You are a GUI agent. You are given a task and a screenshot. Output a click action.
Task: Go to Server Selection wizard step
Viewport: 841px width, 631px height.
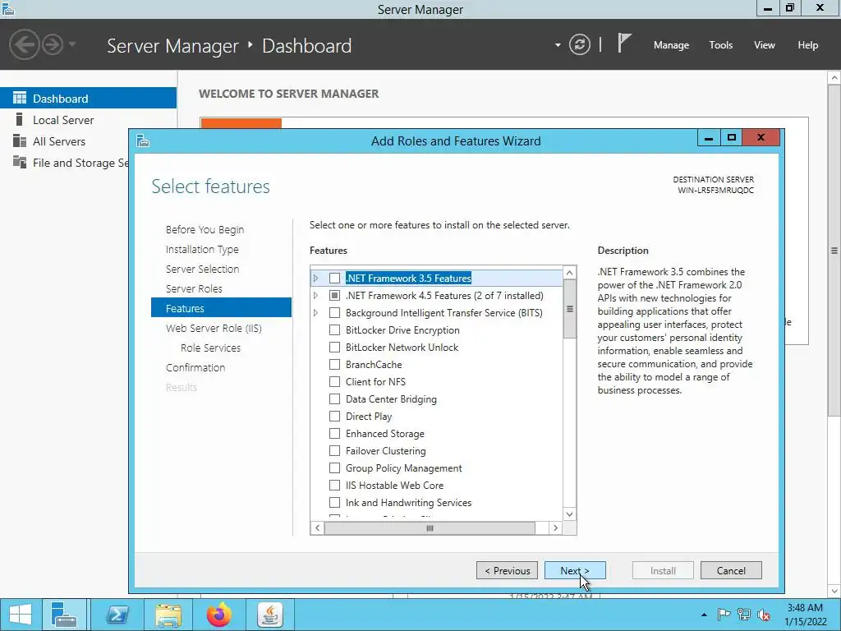(202, 269)
